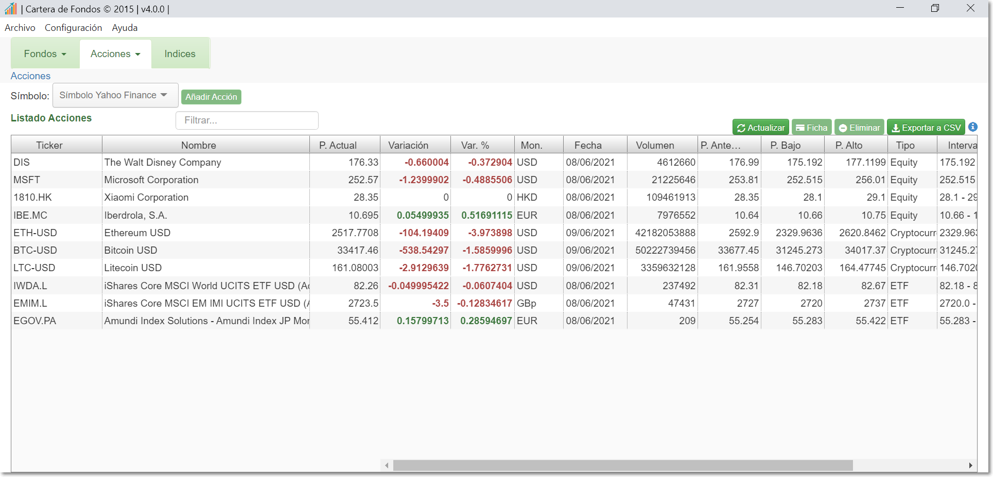Click the scrollbar left arrow

pos(387,465)
